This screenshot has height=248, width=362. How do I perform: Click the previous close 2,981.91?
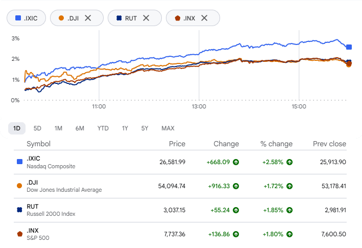[x=335, y=210]
